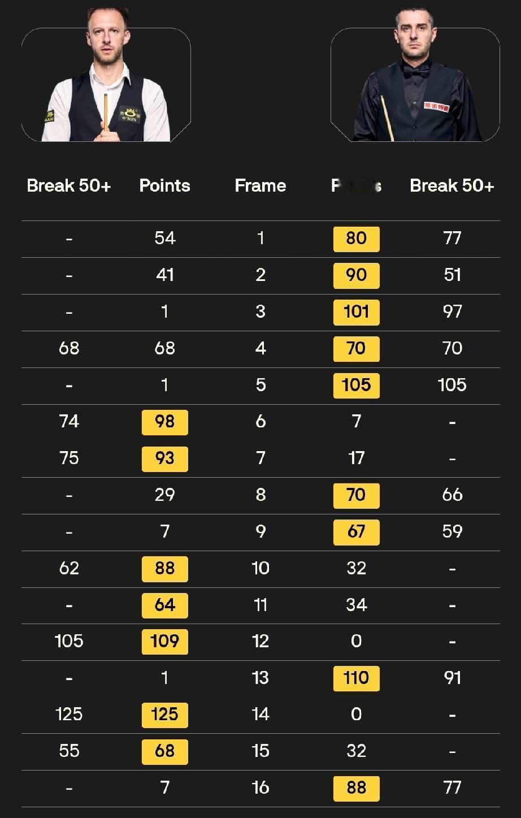
Task: Click the Frame column header
Action: pyautogui.click(x=260, y=186)
